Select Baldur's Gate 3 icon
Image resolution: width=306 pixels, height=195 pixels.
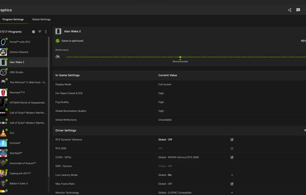(x=3, y=184)
